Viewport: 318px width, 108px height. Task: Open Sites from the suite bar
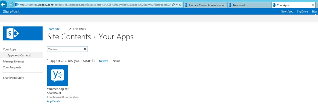pos(314,11)
